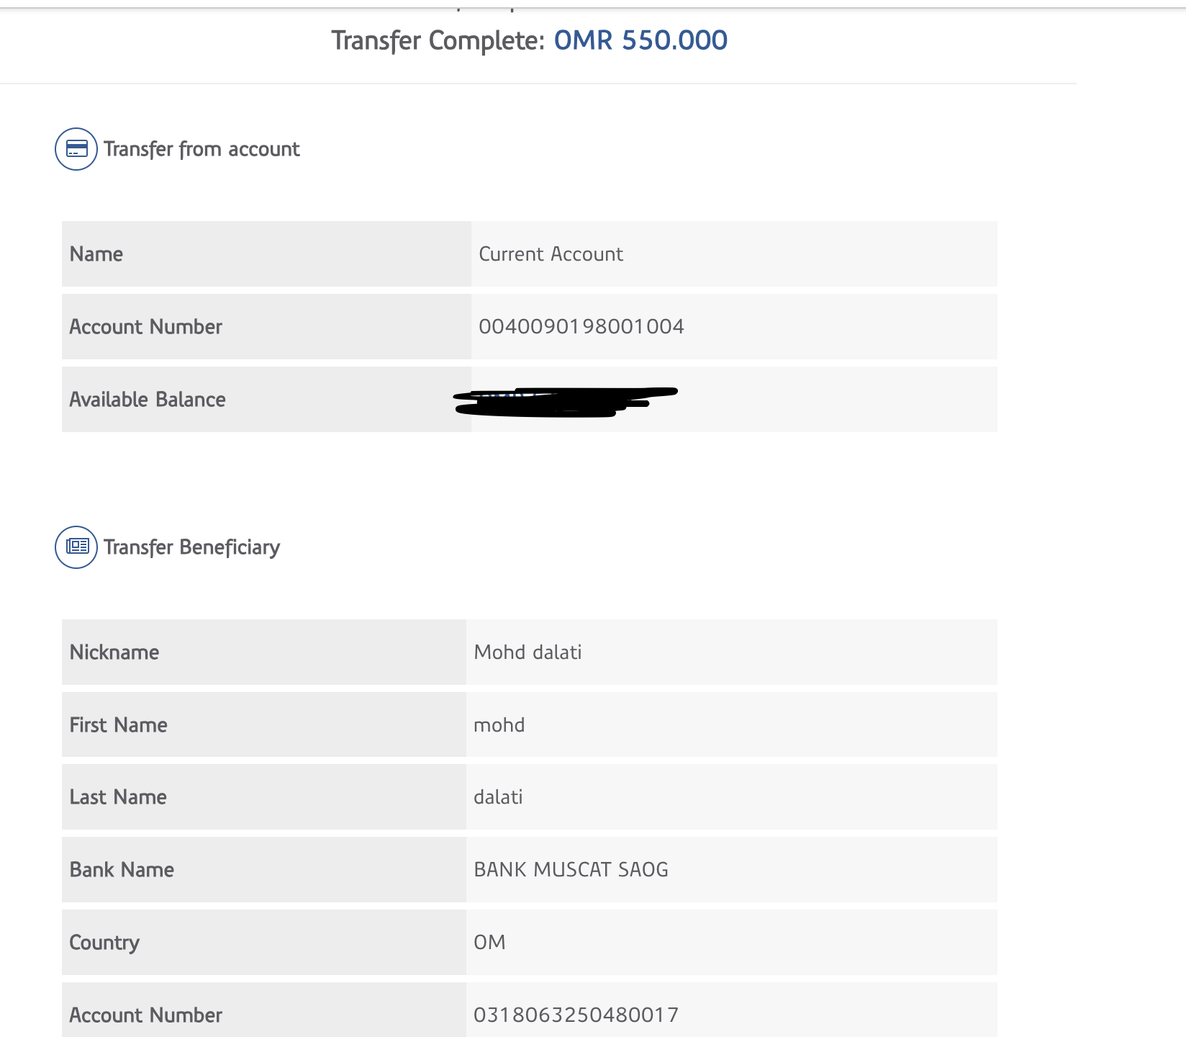Click the blacked-out Available Balance value
1186x1037 pixels.
[565, 402]
